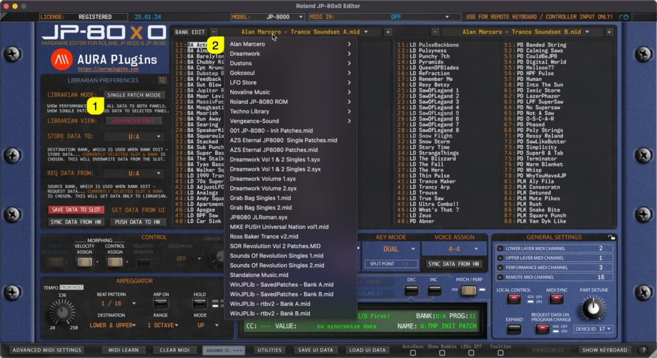The image size is (657, 358).
Task: Toggle the Expand button
Action: (514, 329)
